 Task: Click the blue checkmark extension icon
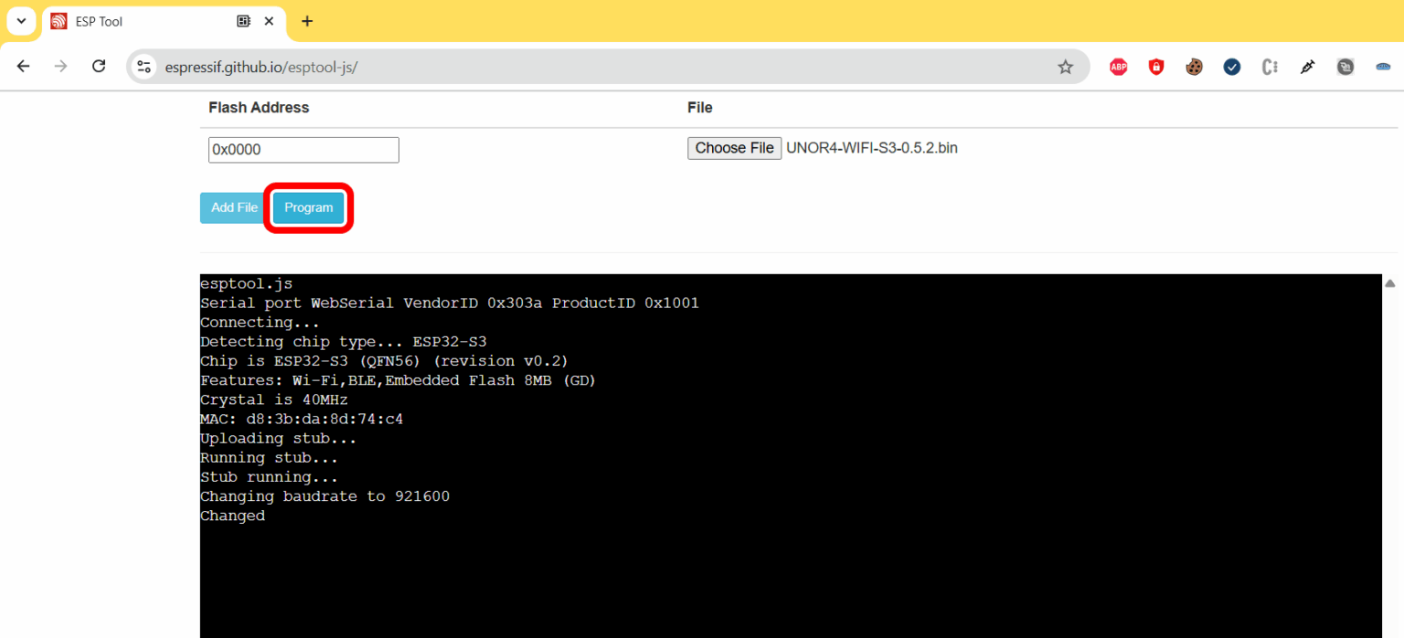point(1232,66)
